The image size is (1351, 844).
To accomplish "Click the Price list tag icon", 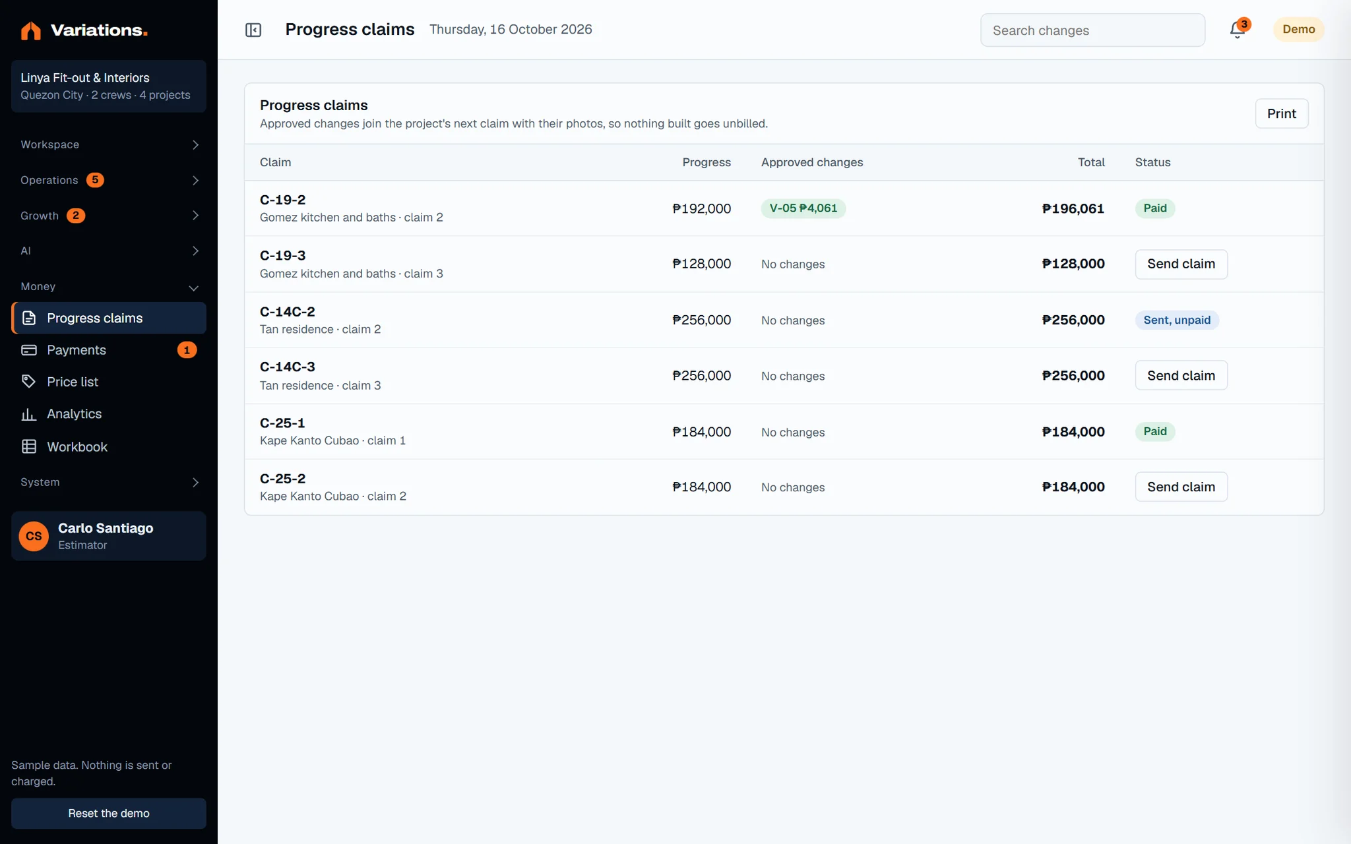I will (29, 382).
